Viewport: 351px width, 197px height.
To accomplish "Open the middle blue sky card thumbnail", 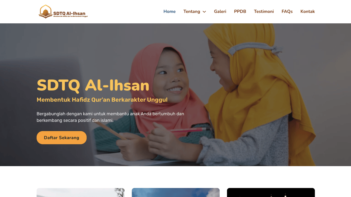I will [175, 192].
